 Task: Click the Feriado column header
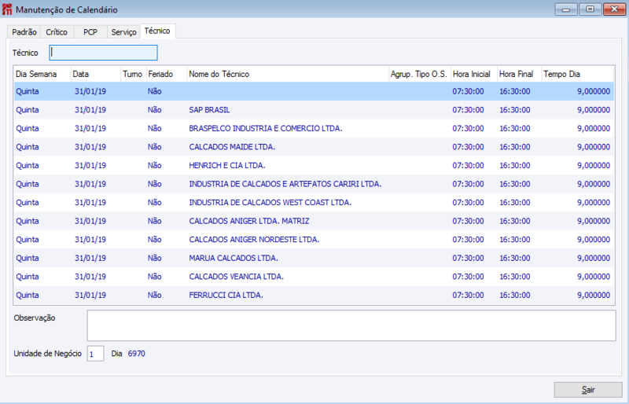point(167,74)
